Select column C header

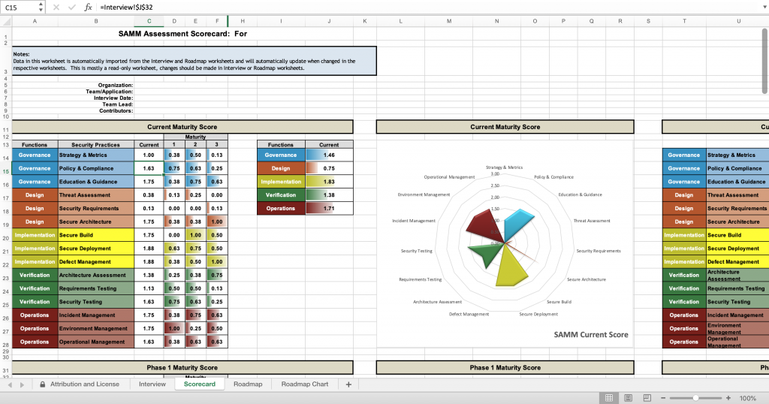tap(149, 21)
